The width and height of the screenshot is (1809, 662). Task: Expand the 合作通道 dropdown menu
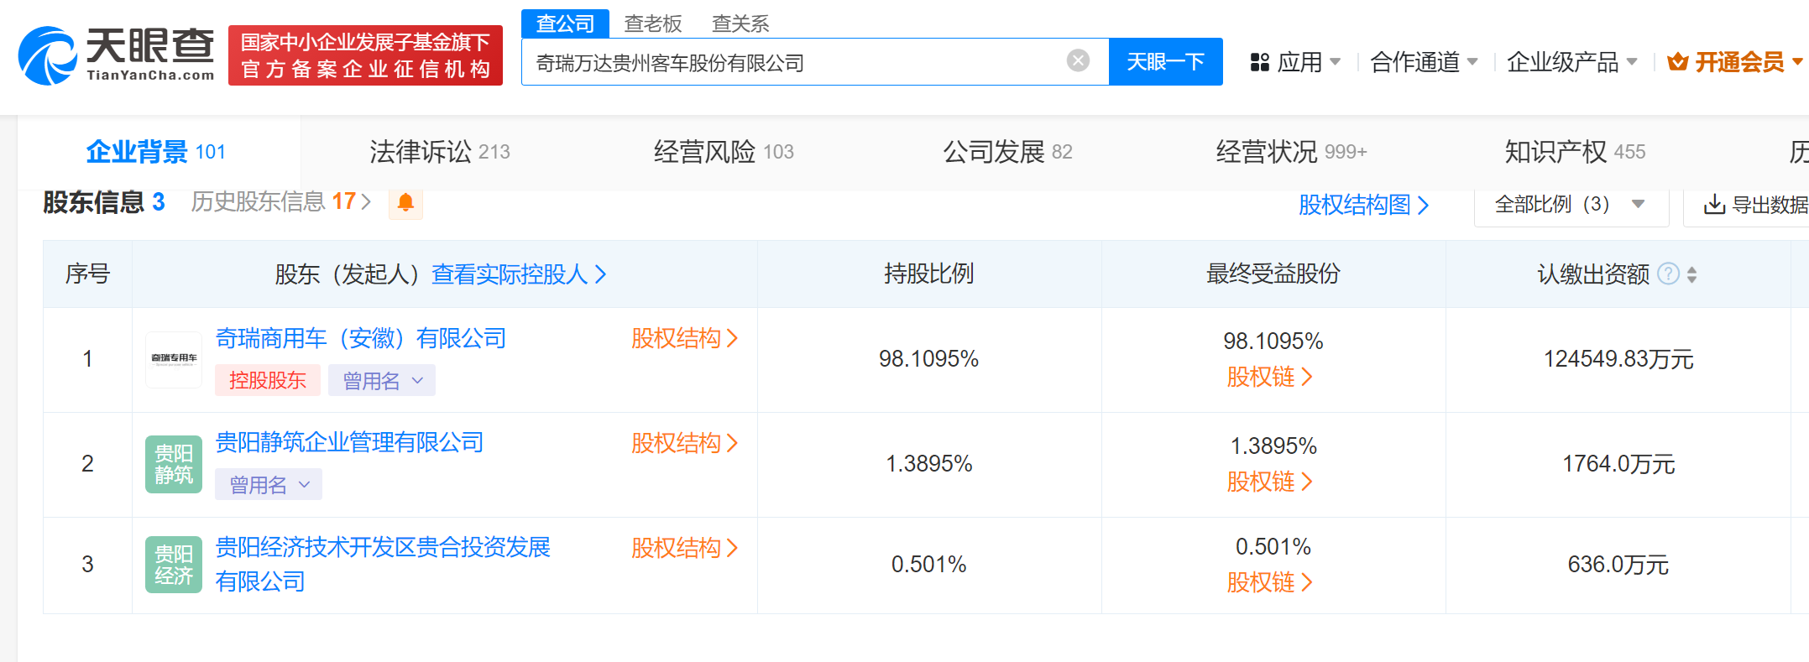(x=1472, y=62)
